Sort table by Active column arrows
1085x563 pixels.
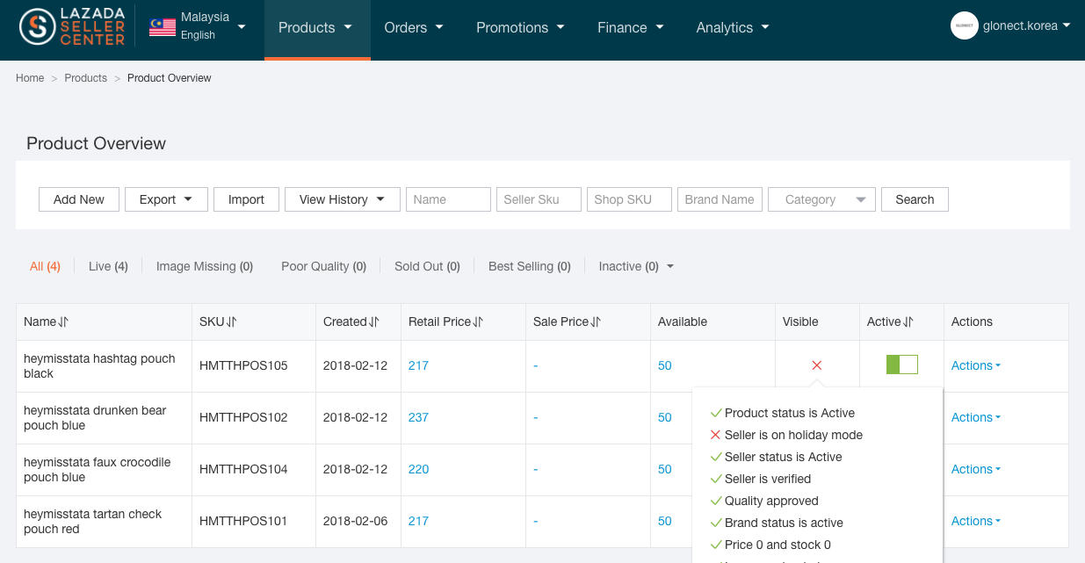click(909, 321)
